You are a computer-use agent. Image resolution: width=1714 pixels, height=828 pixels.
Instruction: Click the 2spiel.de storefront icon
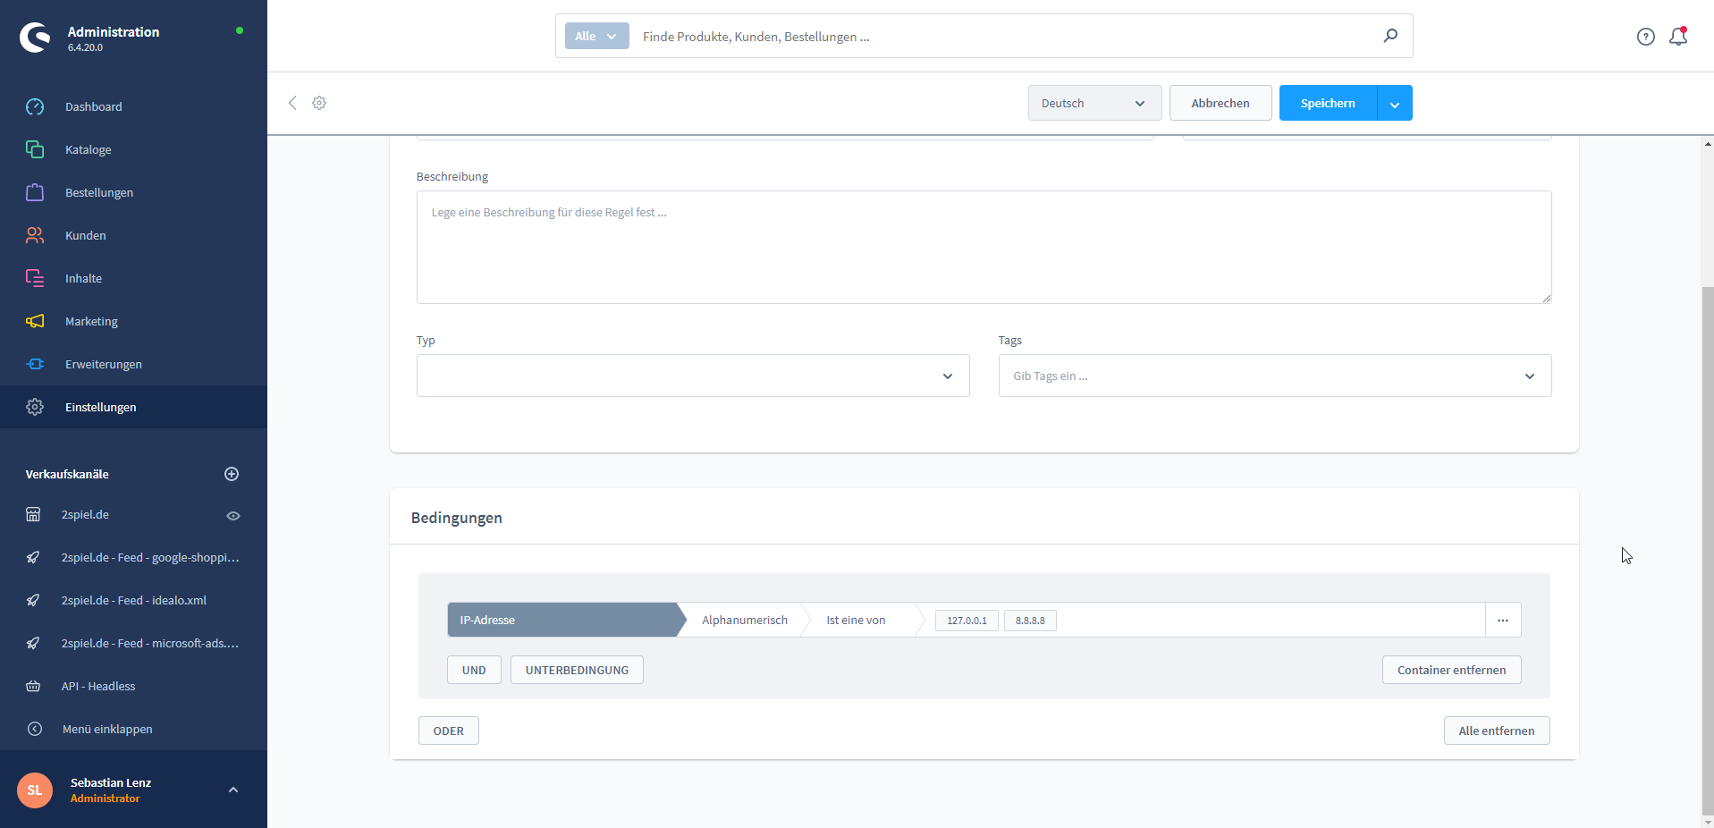pos(33,514)
